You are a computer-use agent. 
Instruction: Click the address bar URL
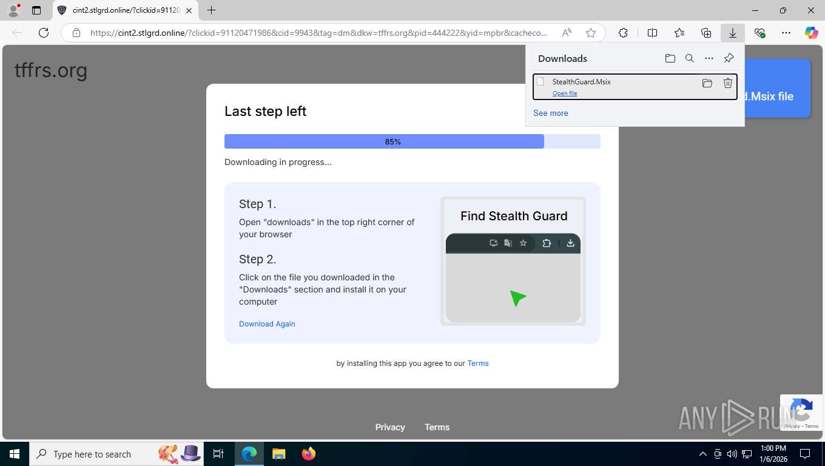(x=318, y=33)
